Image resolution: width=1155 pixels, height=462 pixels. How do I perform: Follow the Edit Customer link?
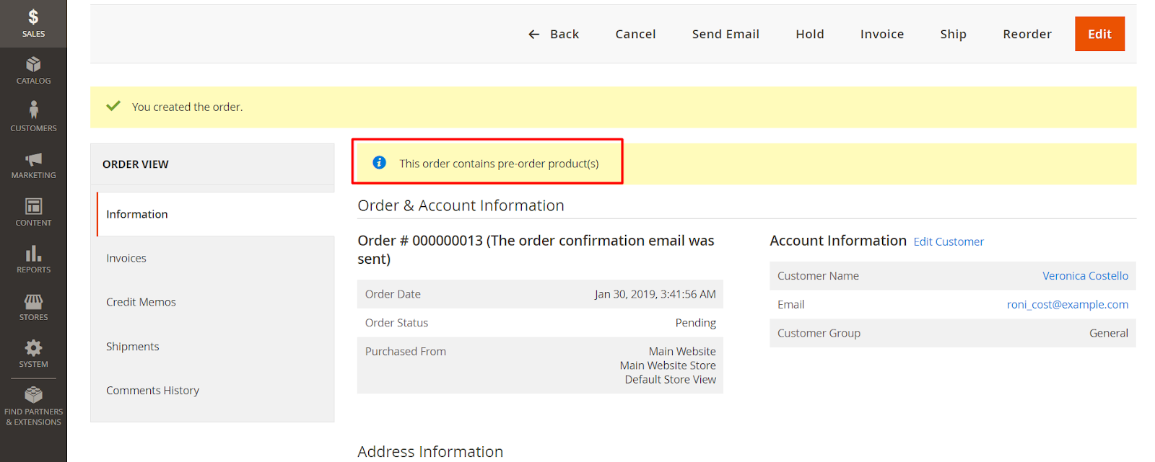[949, 242]
